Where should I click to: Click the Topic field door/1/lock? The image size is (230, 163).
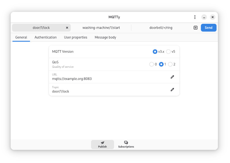[114, 90]
